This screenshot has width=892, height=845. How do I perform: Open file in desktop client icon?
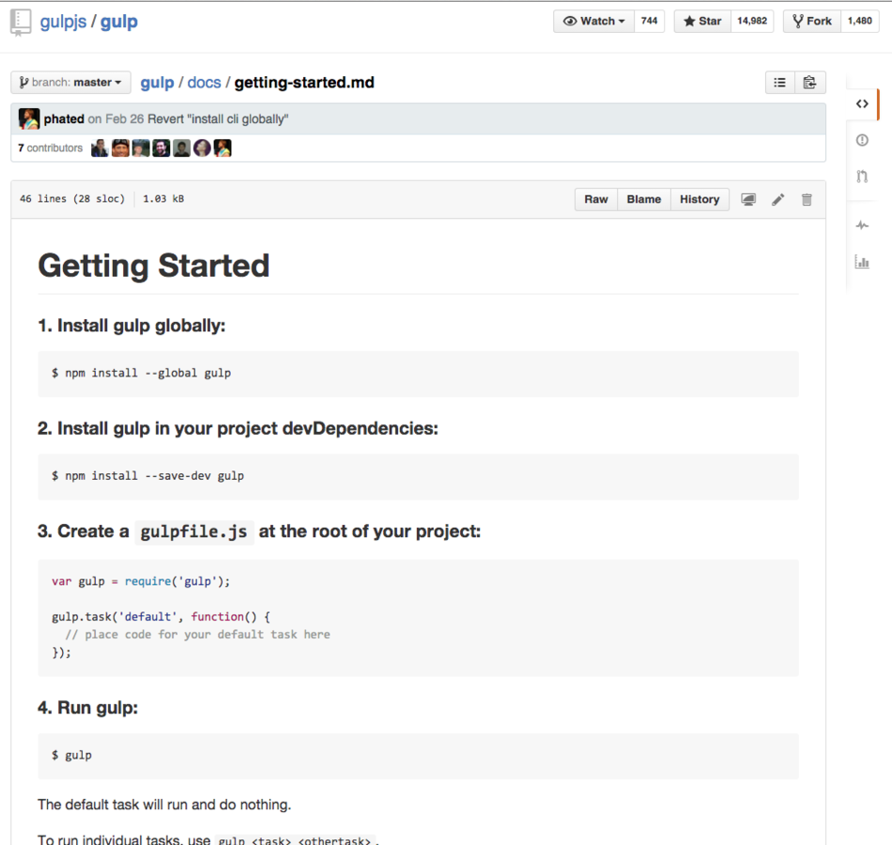(x=748, y=199)
